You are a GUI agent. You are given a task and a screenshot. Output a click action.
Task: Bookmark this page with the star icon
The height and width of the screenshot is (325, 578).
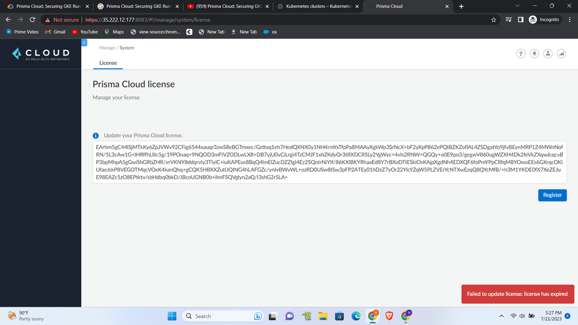[494, 20]
